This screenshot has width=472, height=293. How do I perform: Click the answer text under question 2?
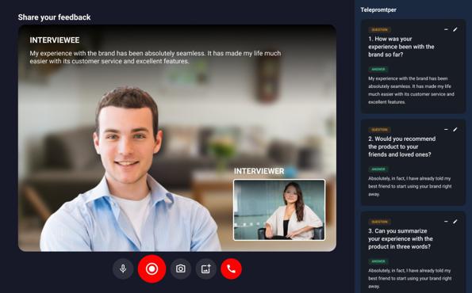tap(409, 186)
